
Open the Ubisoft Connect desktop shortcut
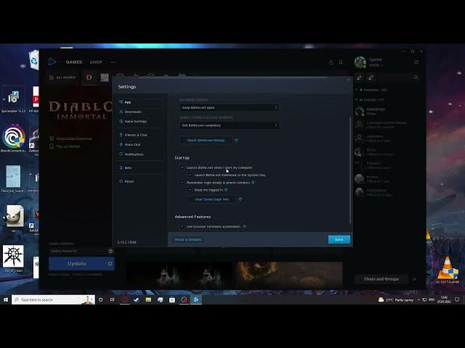click(13, 139)
